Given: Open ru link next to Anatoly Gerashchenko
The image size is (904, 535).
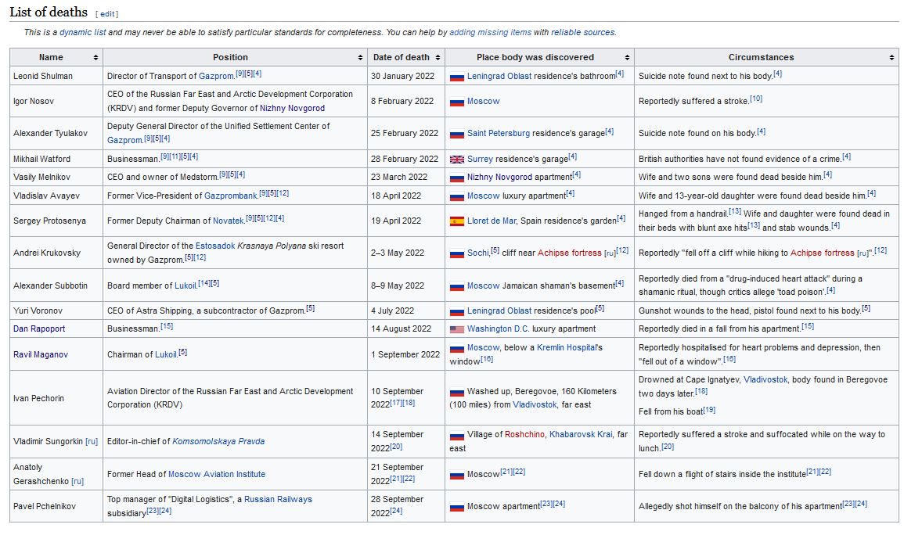Looking at the screenshot, I should coord(77,482).
